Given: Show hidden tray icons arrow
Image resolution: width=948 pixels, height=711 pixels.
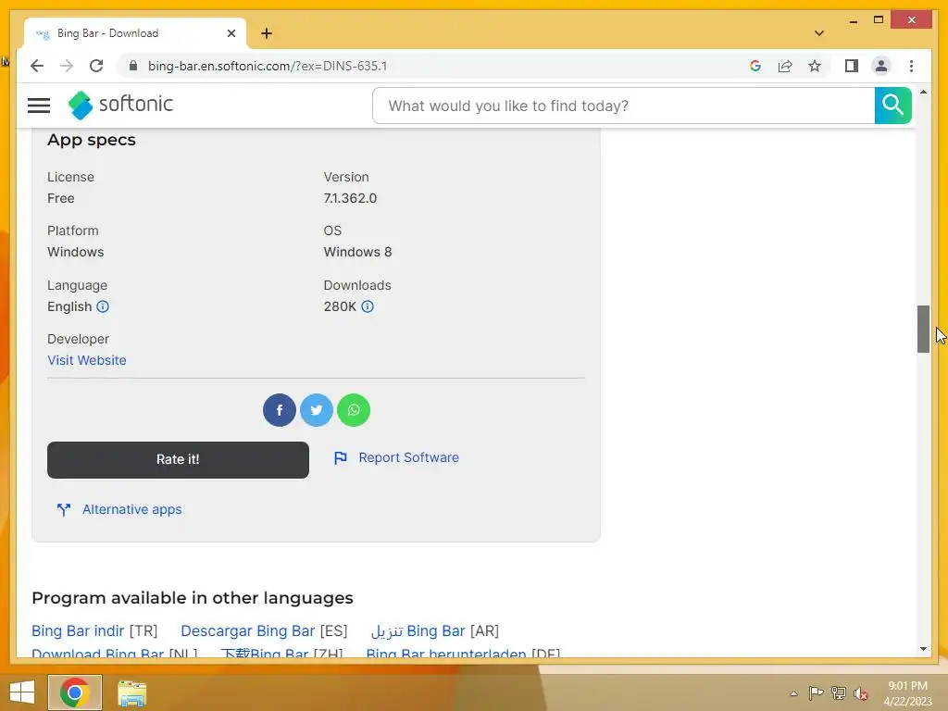Looking at the screenshot, I should click(x=793, y=693).
